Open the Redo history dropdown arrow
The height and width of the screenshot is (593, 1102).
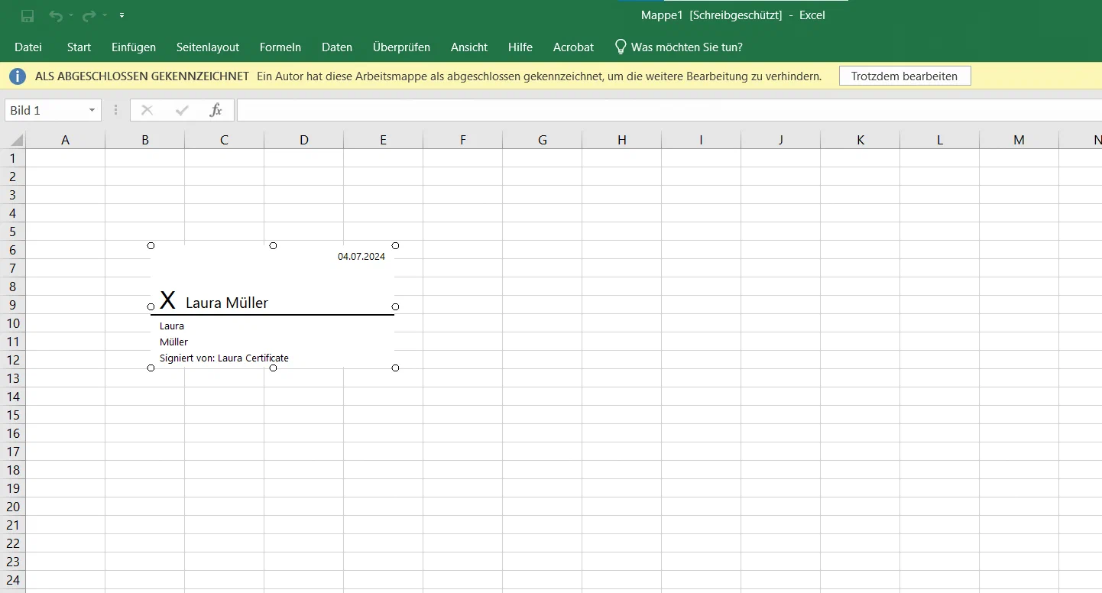pyautogui.click(x=105, y=15)
